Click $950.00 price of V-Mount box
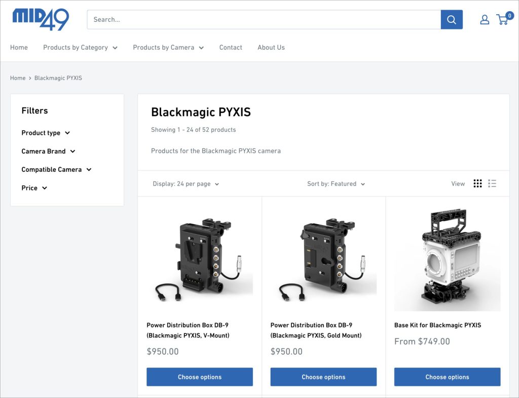This screenshot has height=398, width=519. click(163, 351)
